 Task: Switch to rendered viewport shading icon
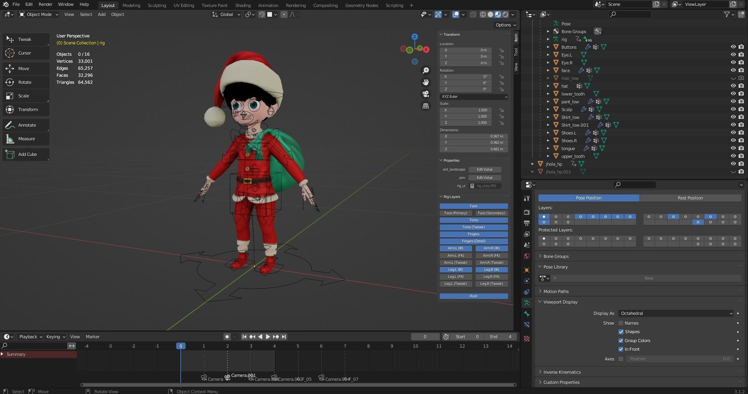(506, 14)
